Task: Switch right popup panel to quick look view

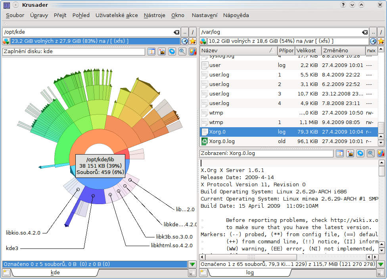Action: click(x=370, y=153)
